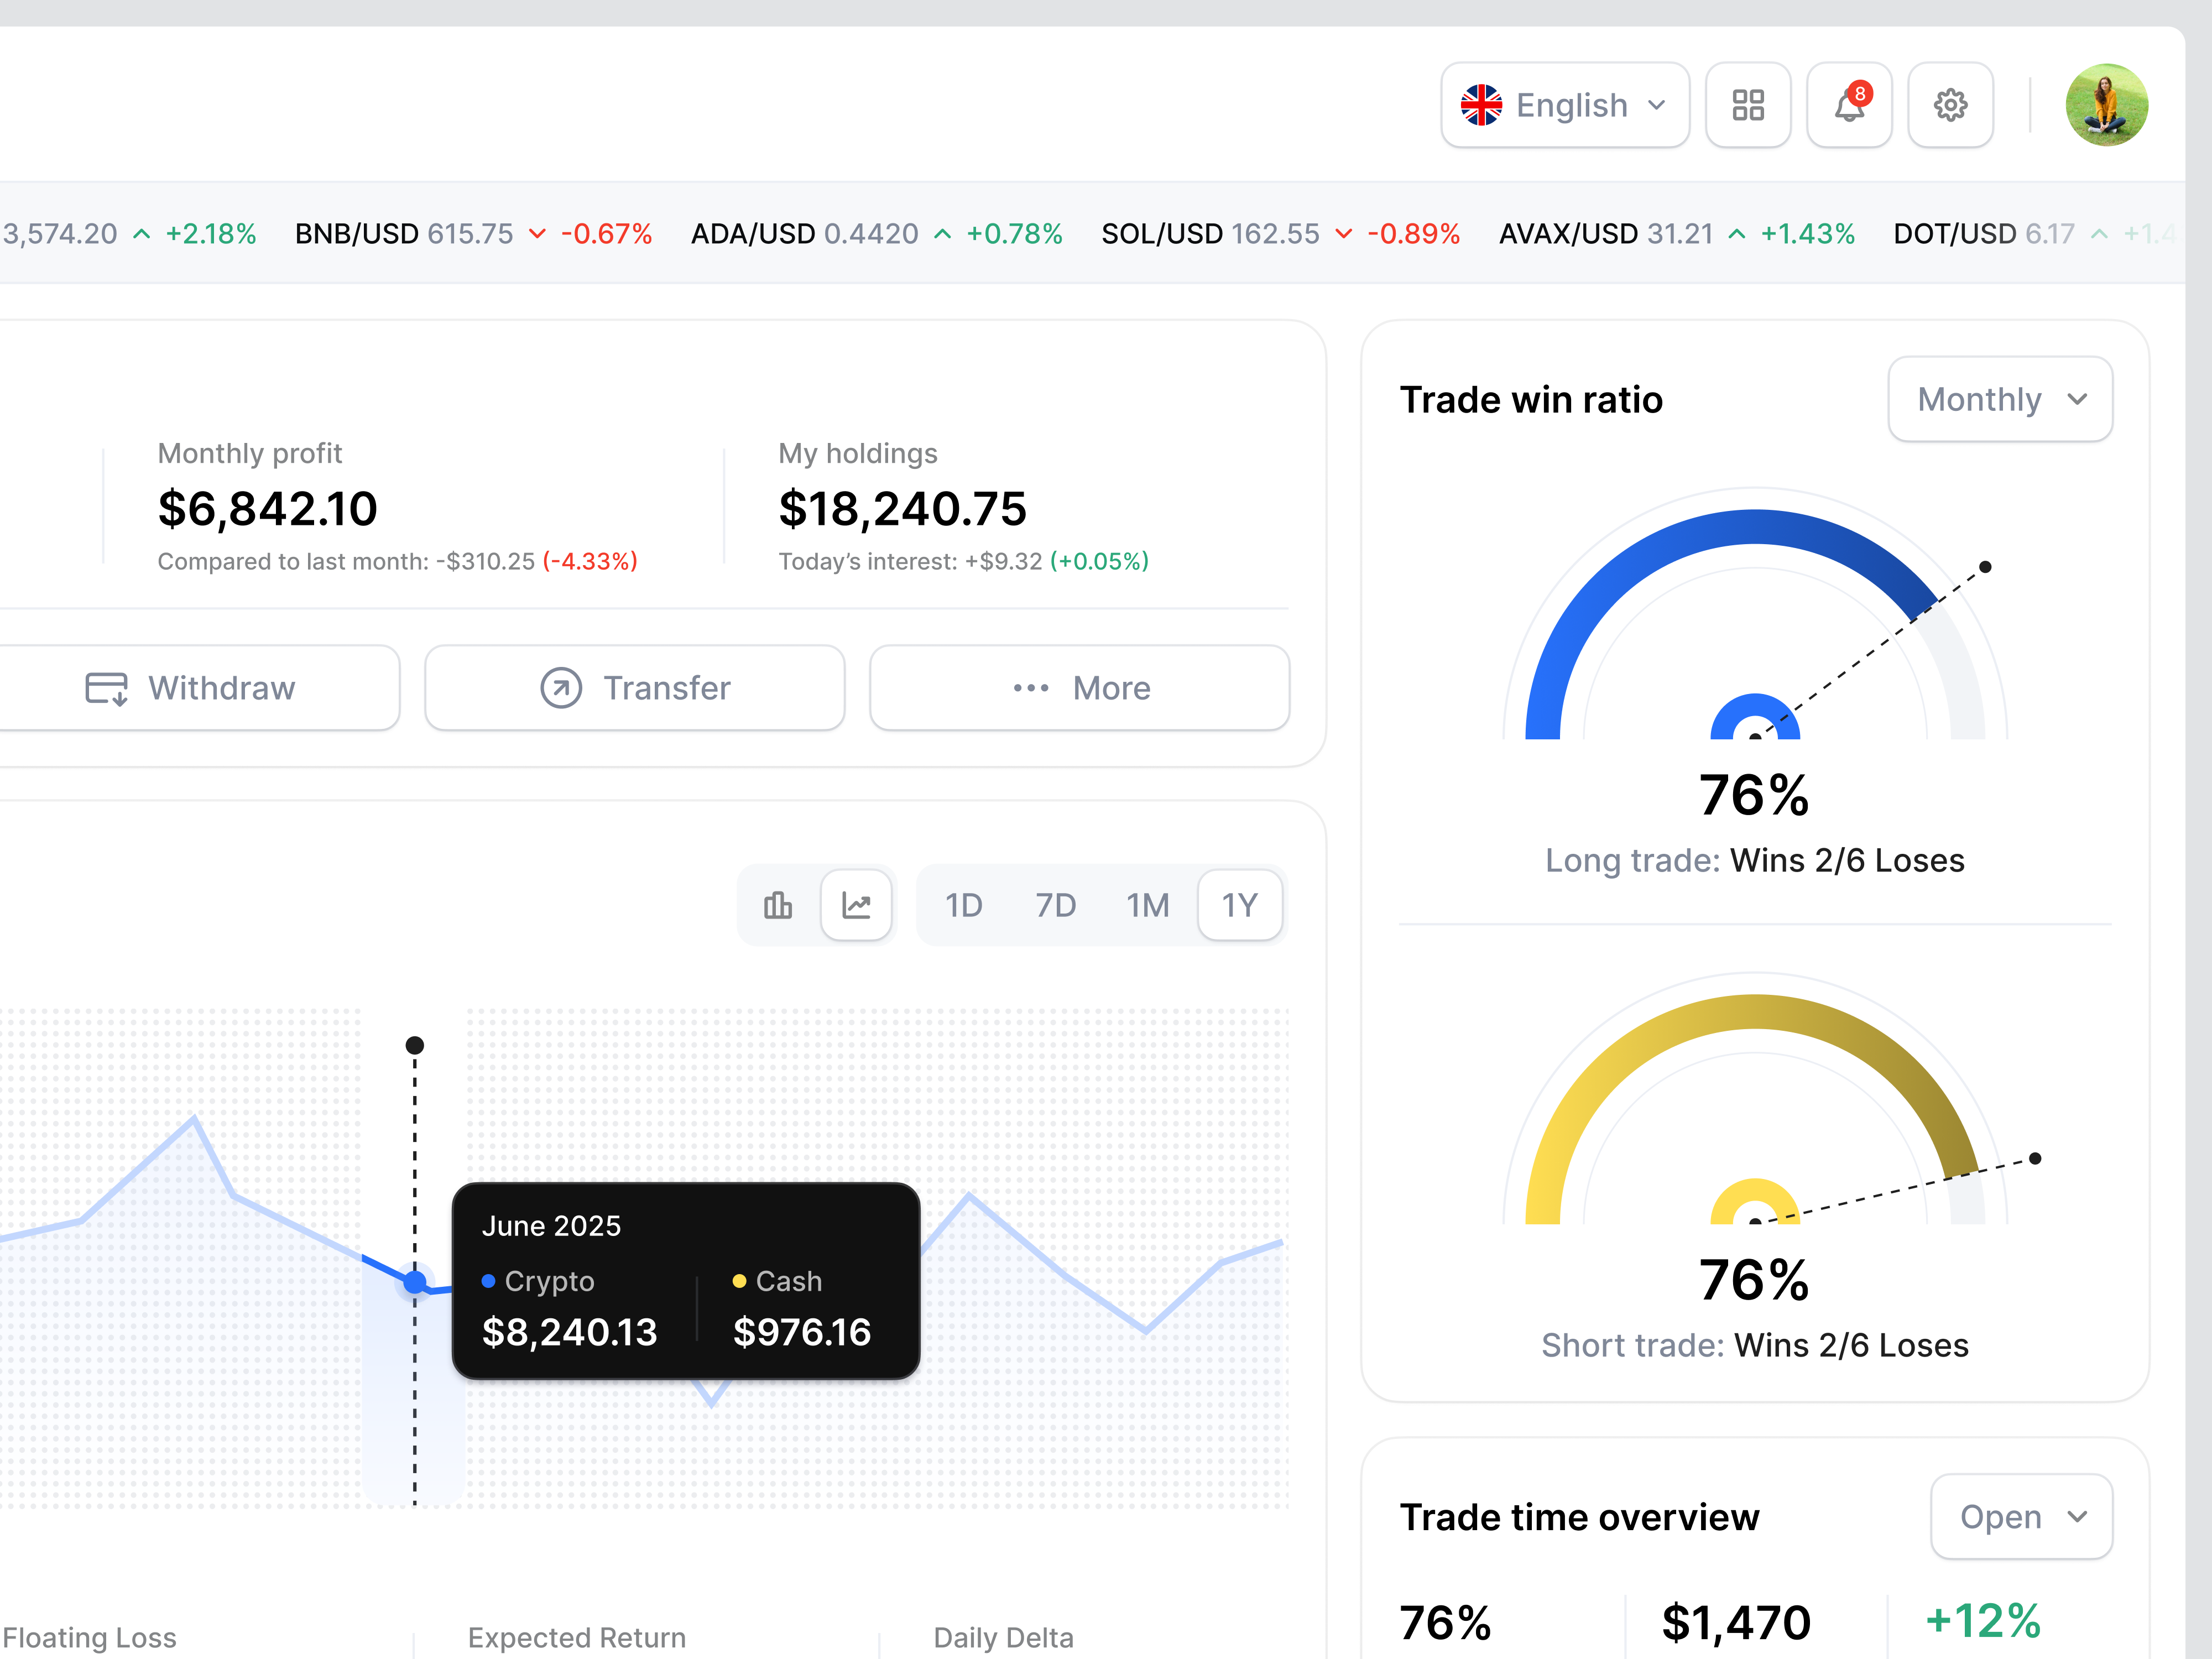The image size is (2212, 1659).
Task: Open Monthly dropdown in Trade win ratio
Action: 2000,399
